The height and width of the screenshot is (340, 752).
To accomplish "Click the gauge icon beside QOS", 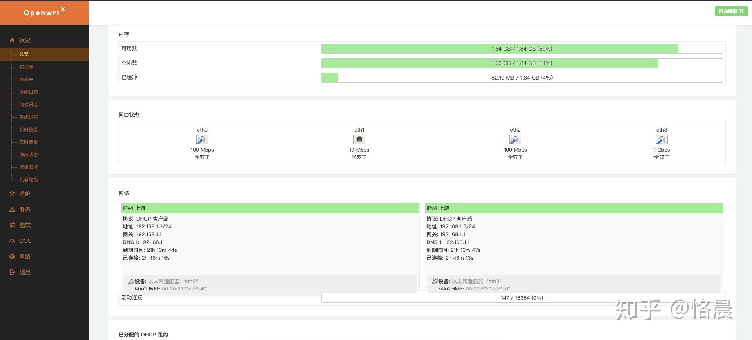I will point(12,241).
